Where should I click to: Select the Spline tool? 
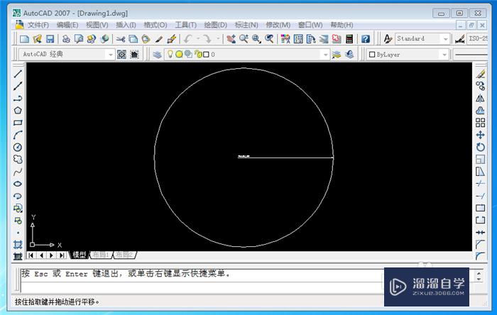tap(18, 172)
